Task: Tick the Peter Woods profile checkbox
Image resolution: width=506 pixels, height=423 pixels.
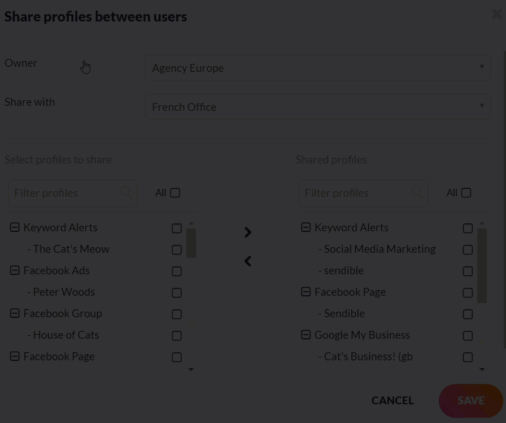Action: tap(177, 292)
